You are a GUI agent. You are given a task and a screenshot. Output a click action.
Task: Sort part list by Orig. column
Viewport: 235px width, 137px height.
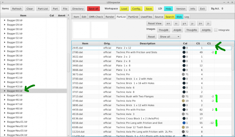(107, 43)
